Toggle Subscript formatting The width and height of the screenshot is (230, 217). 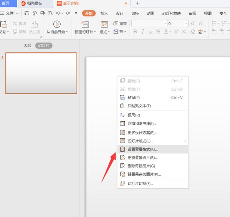(184, 31)
